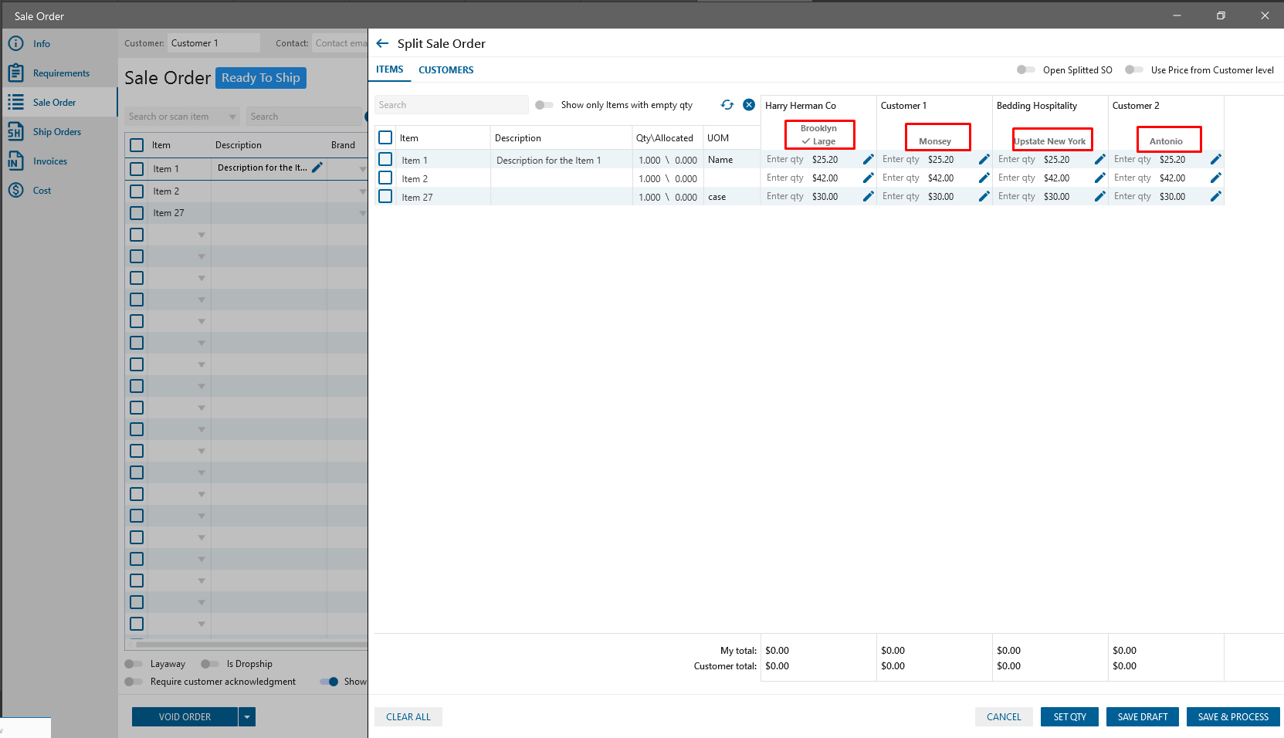Image resolution: width=1284 pixels, height=738 pixels.
Task: Toggle Open Splitted SO switch
Action: click(x=1025, y=69)
